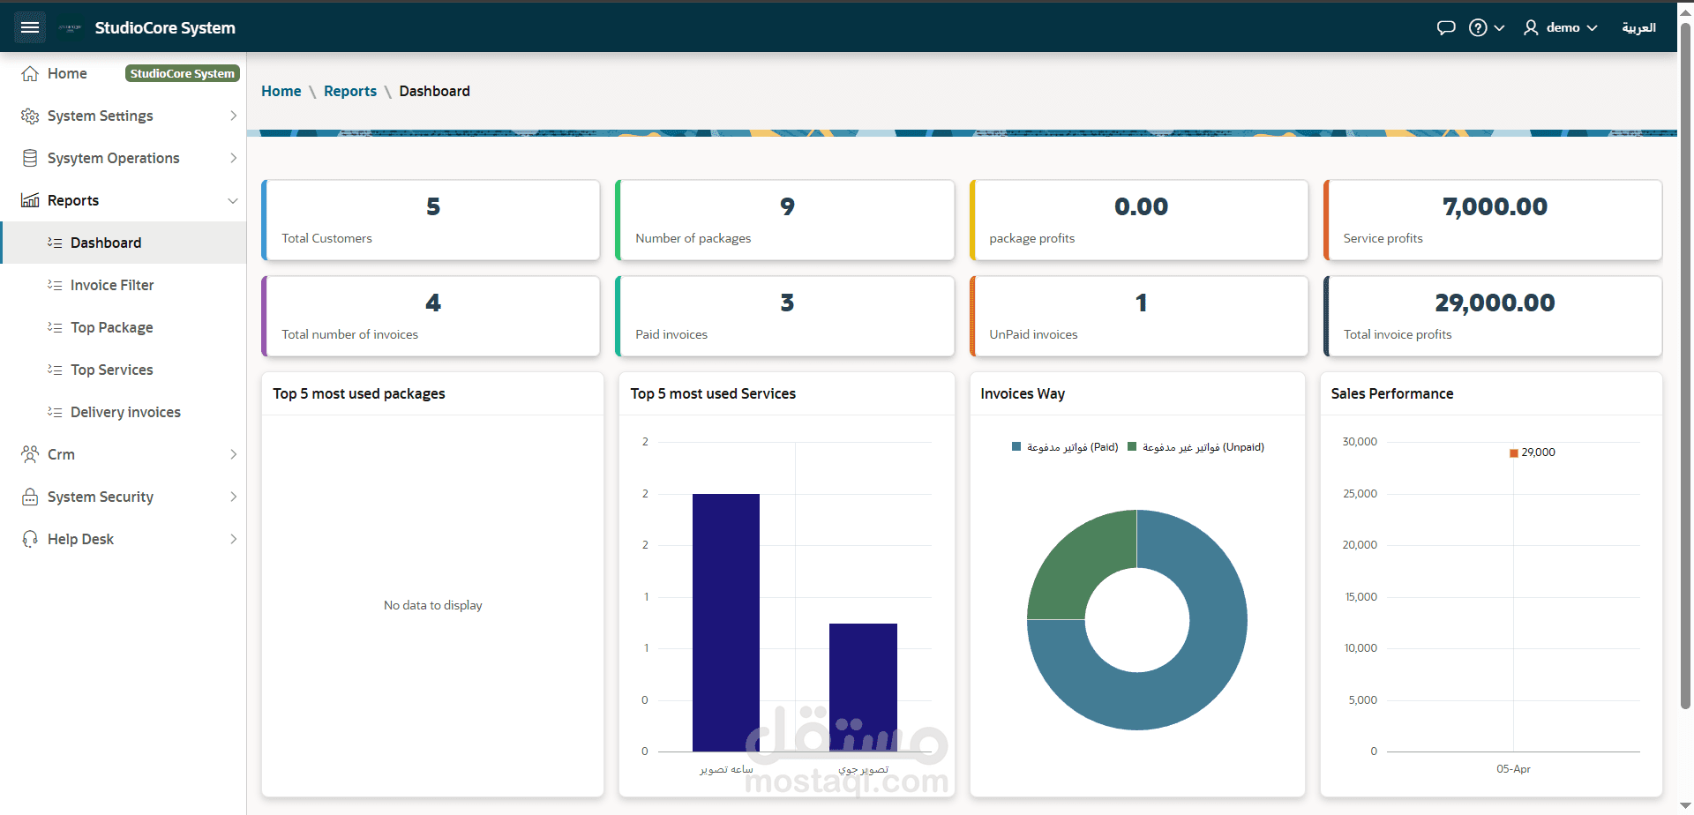
Task: Click the demo user profile icon
Action: (1531, 27)
